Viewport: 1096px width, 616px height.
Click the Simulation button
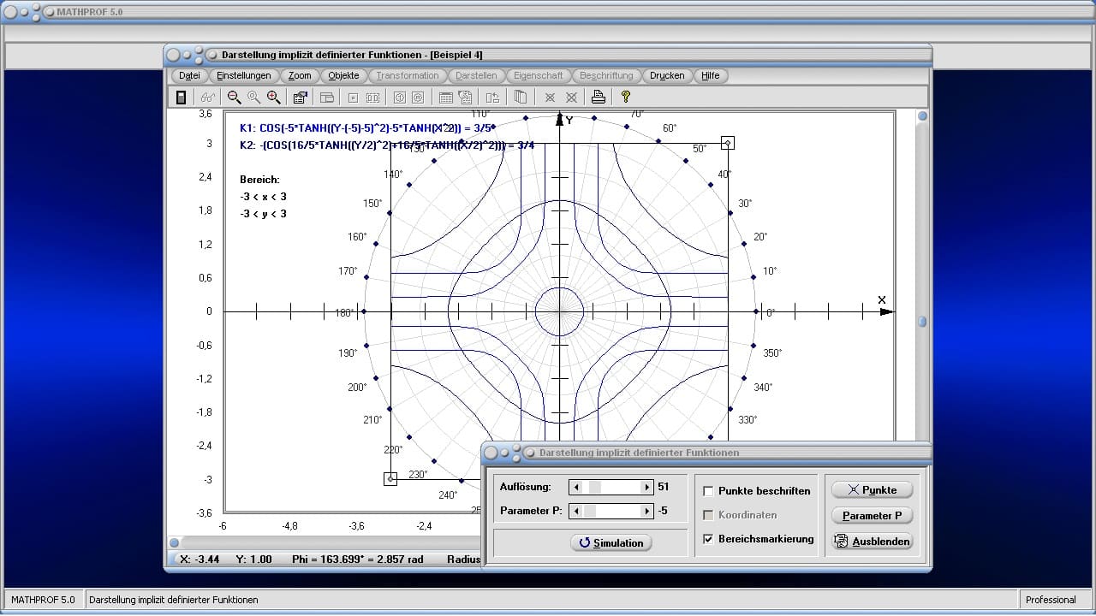611,542
